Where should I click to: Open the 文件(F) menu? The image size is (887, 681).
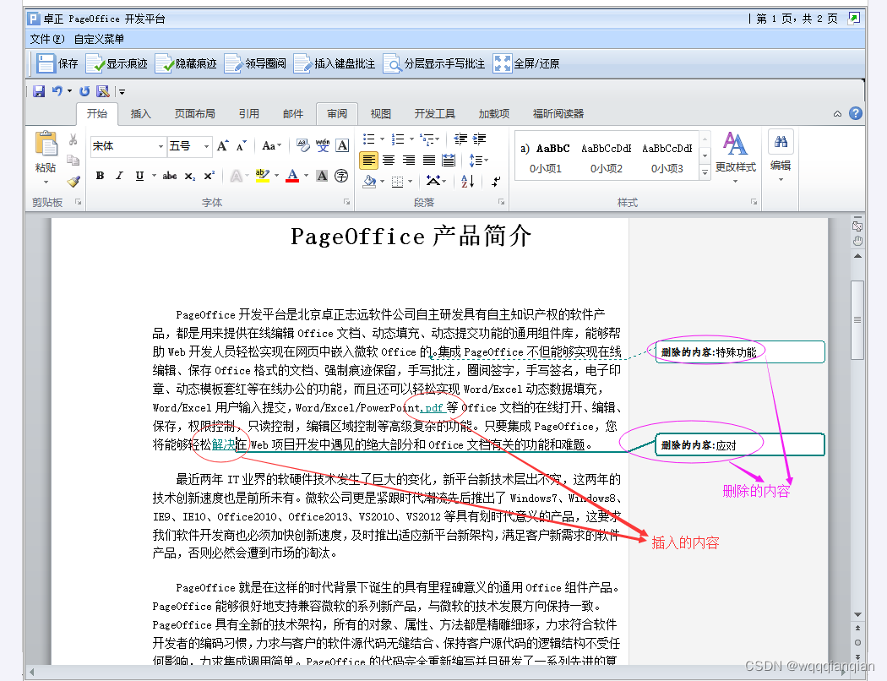(x=47, y=39)
